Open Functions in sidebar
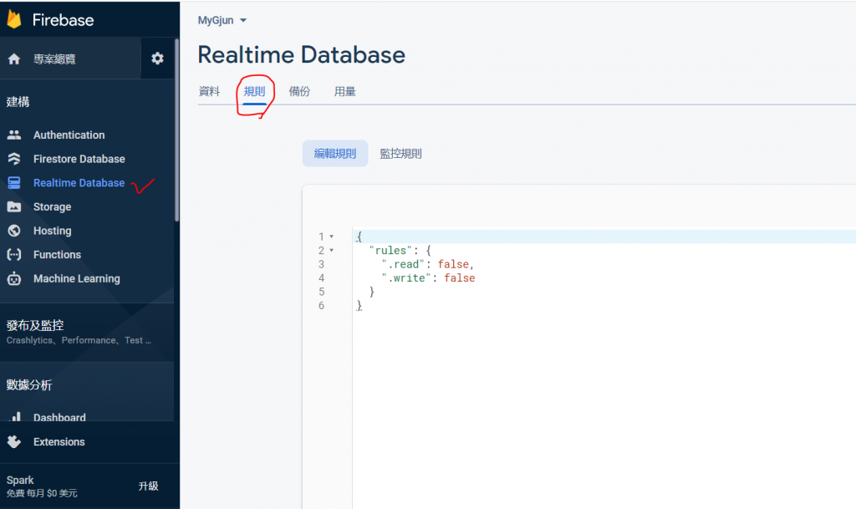This screenshot has height=509, width=856. (57, 255)
